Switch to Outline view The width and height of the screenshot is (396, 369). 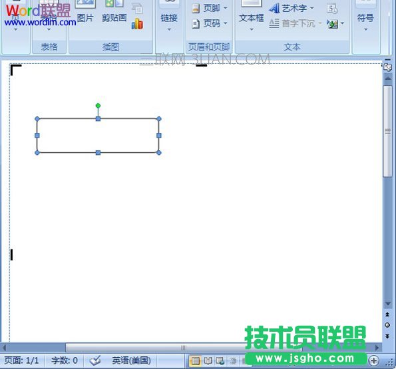(x=232, y=361)
